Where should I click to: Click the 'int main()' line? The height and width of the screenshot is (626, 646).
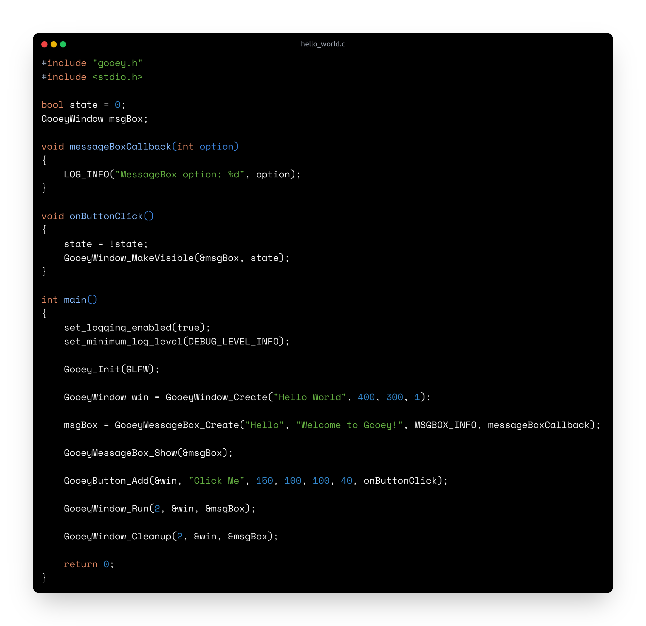(x=69, y=300)
